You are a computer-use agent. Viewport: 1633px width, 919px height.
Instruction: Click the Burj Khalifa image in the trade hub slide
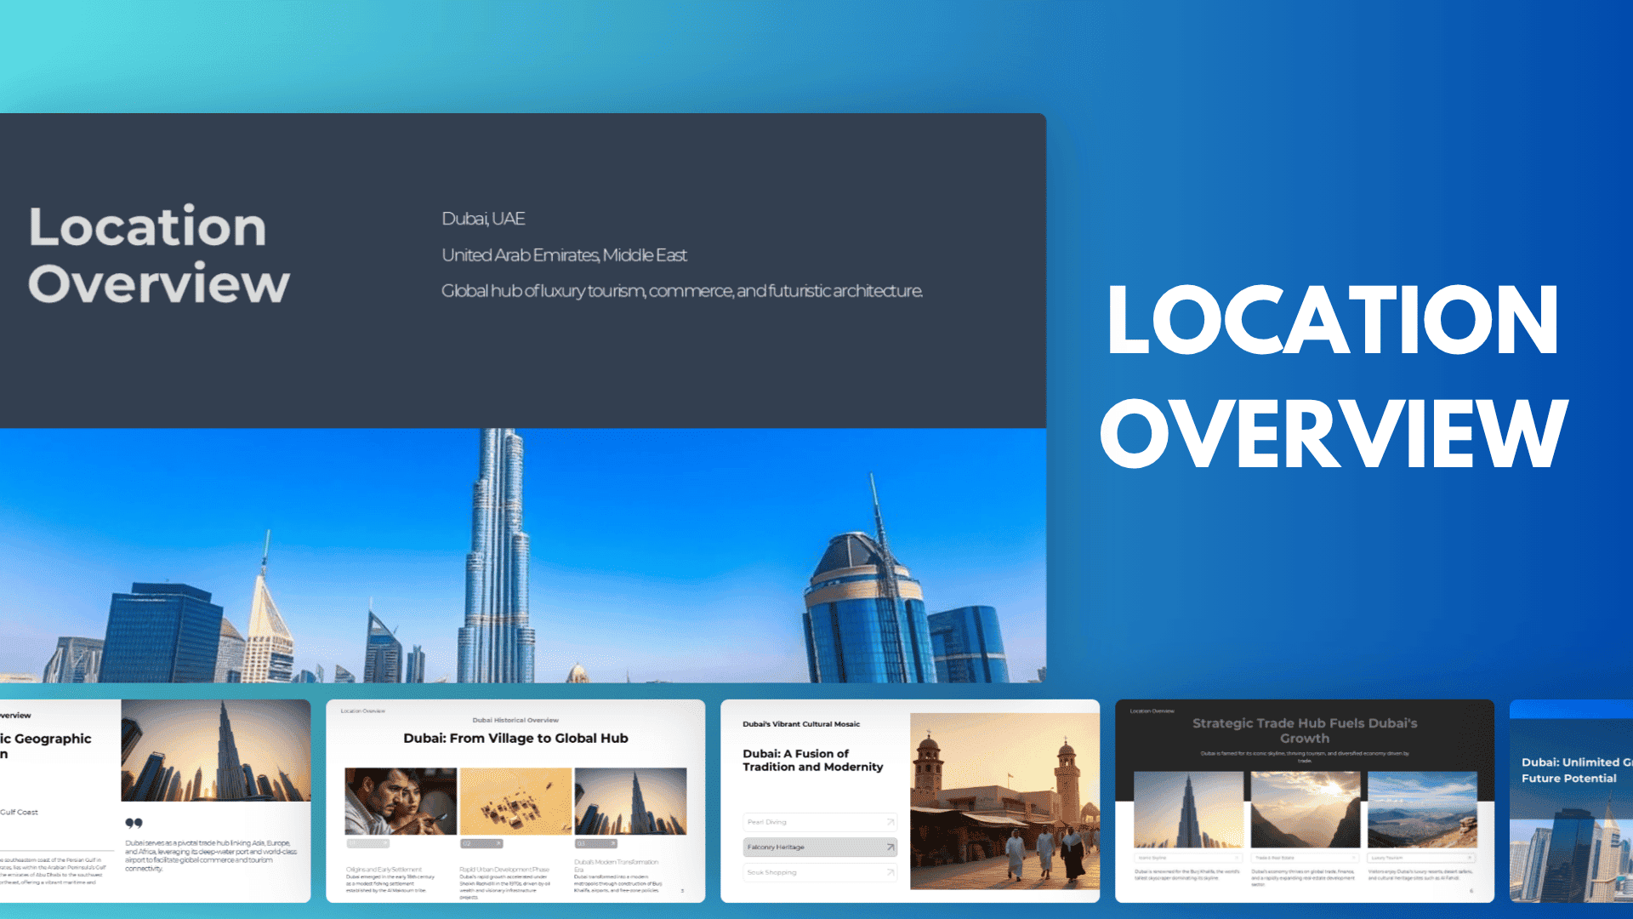coord(1189,809)
